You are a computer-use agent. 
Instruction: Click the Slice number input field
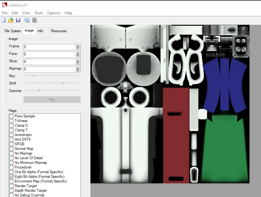tap(49, 62)
